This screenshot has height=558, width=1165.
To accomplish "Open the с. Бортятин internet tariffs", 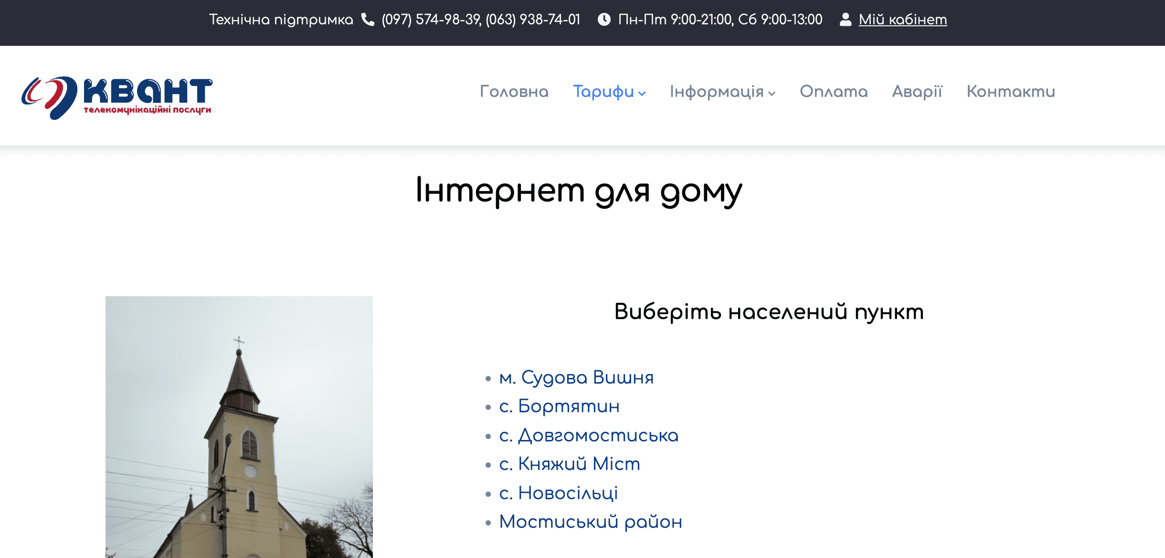I will (559, 407).
